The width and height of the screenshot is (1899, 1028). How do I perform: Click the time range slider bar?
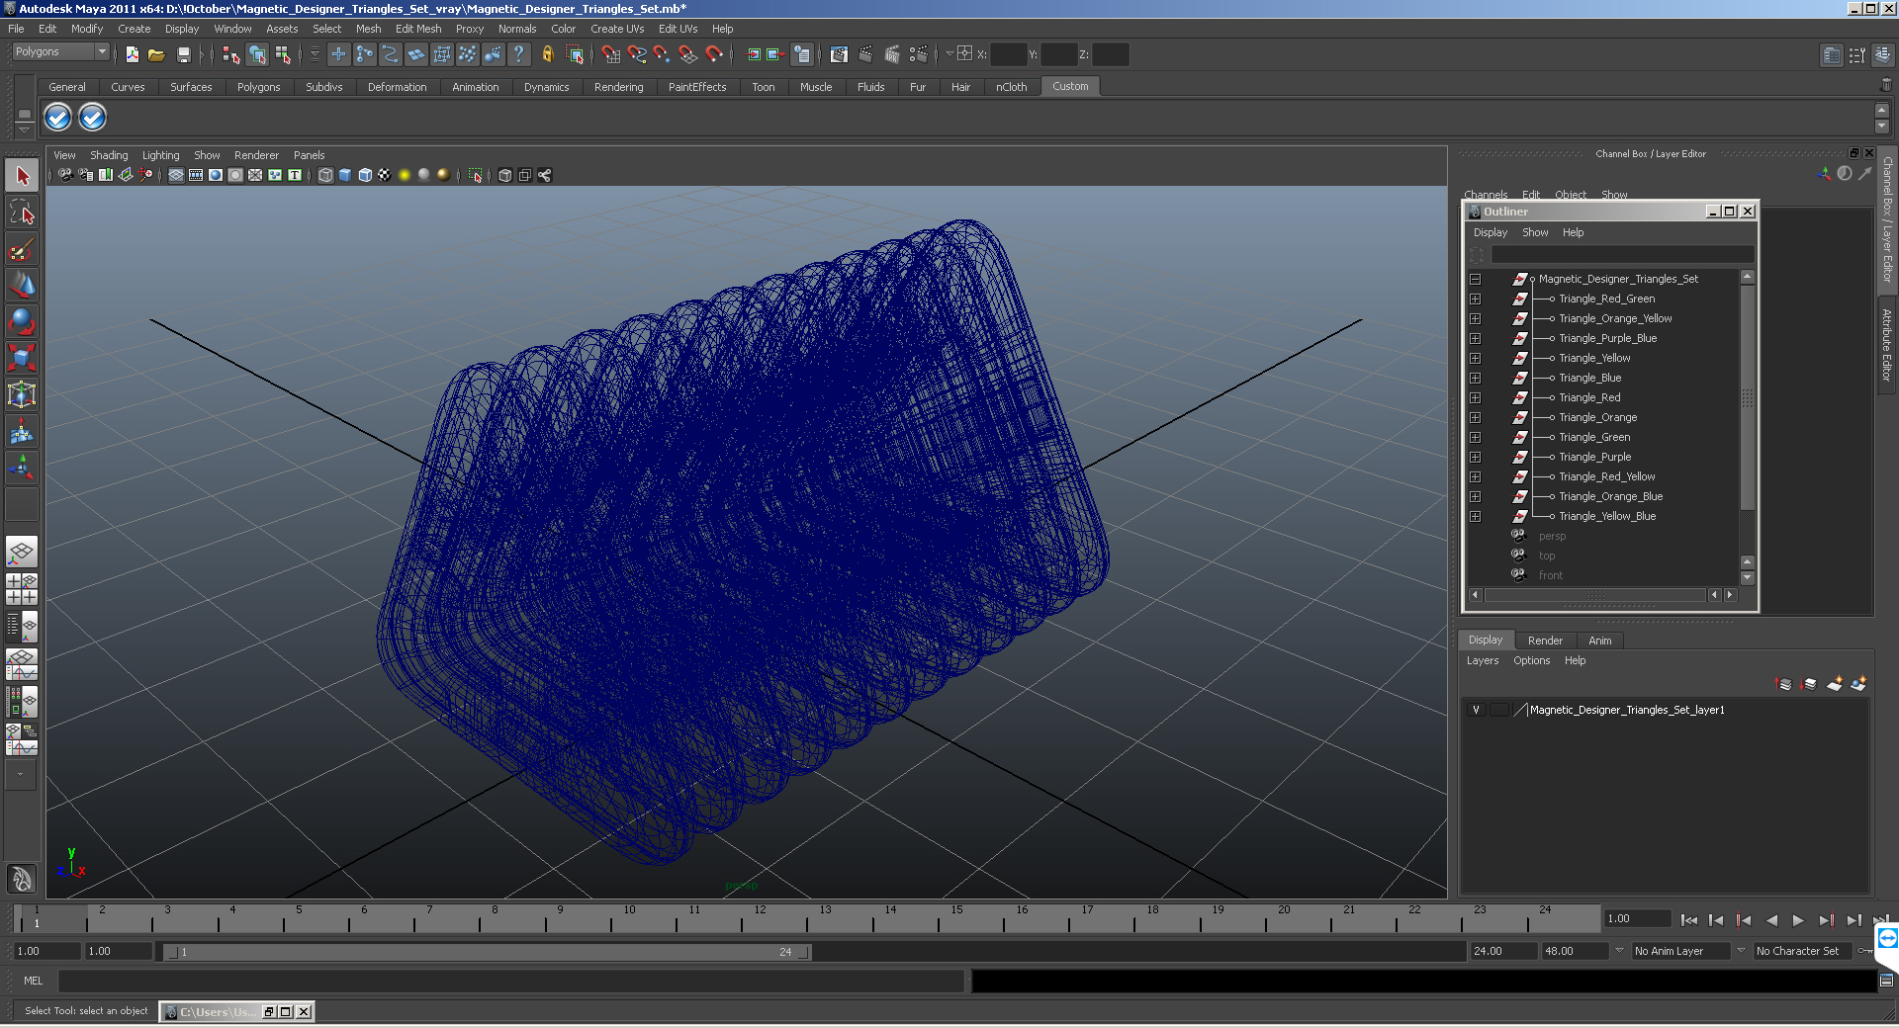[x=488, y=952]
